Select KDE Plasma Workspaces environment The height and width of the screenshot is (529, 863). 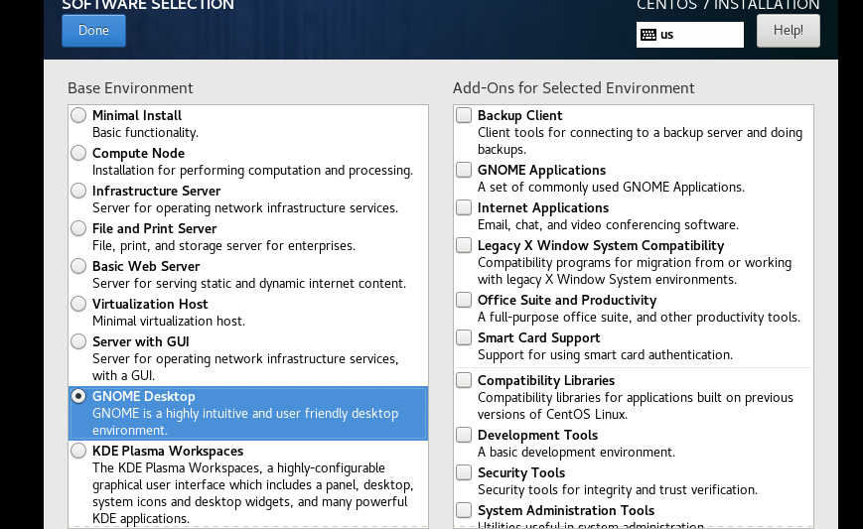coord(78,452)
